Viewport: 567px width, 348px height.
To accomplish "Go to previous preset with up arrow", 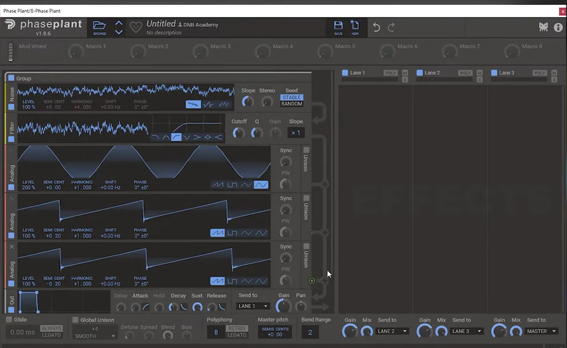I will pyautogui.click(x=119, y=23).
